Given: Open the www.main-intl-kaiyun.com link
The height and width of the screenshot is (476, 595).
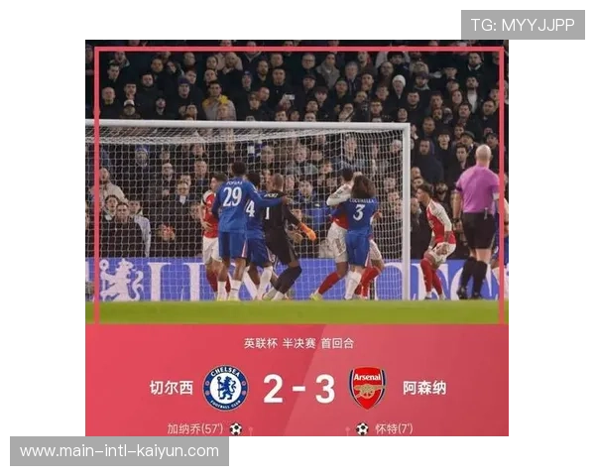Looking at the screenshot, I should point(119,451).
